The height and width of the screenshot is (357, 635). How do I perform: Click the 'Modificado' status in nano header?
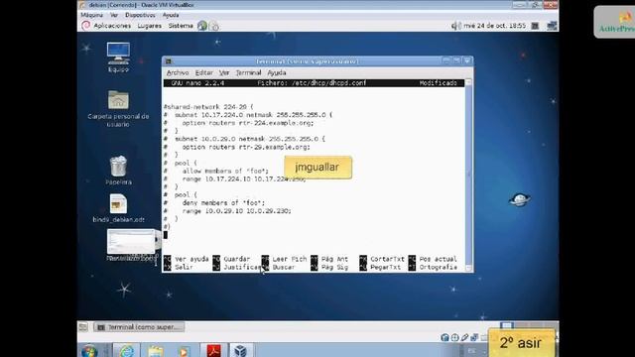439,83
